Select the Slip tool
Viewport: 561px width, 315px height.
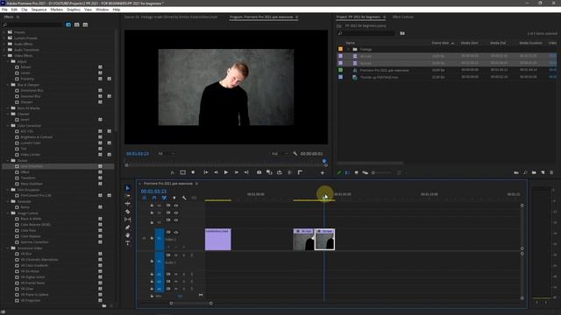click(128, 220)
